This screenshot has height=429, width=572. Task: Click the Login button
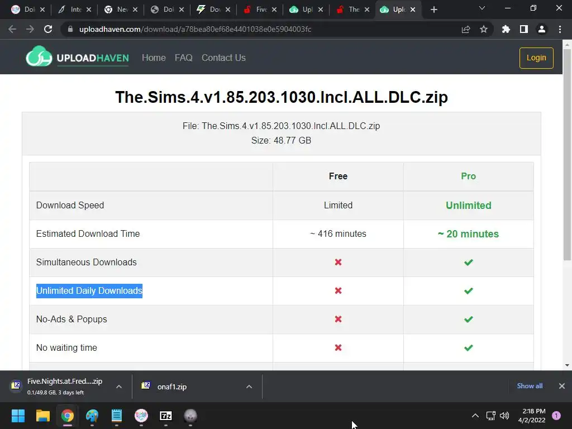click(536, 58)
